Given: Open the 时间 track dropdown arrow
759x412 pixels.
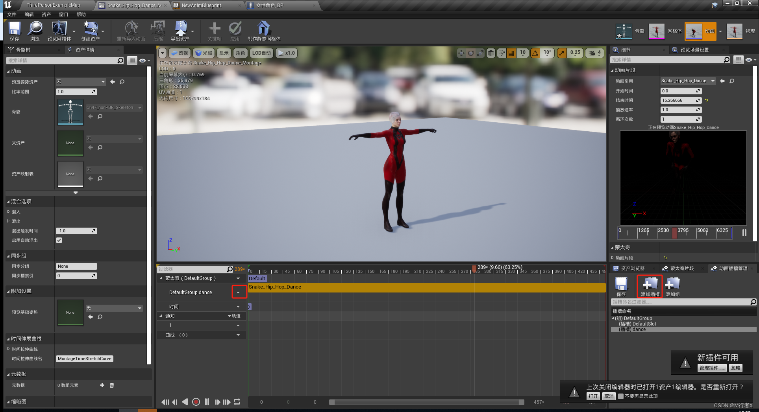Looking at the screenshot, I should coord(238,307).
